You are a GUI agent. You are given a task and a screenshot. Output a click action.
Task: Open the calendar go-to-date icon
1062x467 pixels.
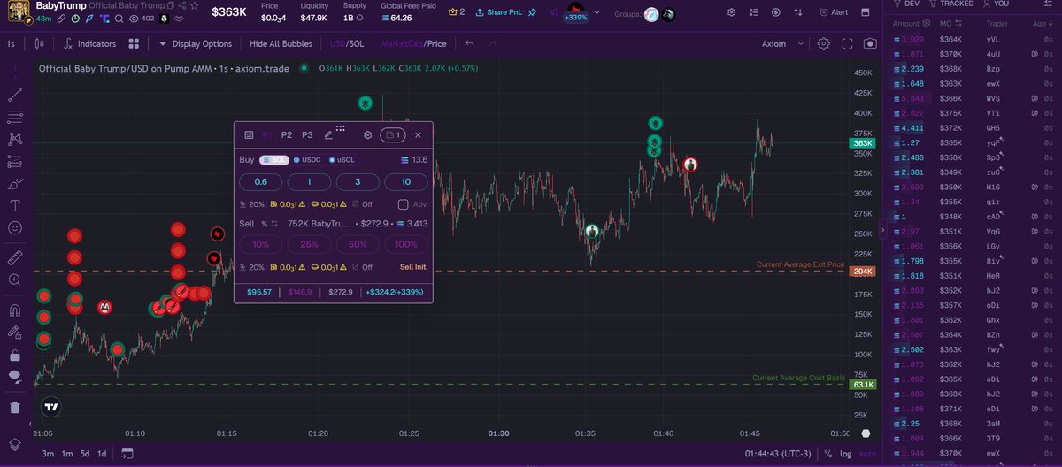(x=127, y=454)
